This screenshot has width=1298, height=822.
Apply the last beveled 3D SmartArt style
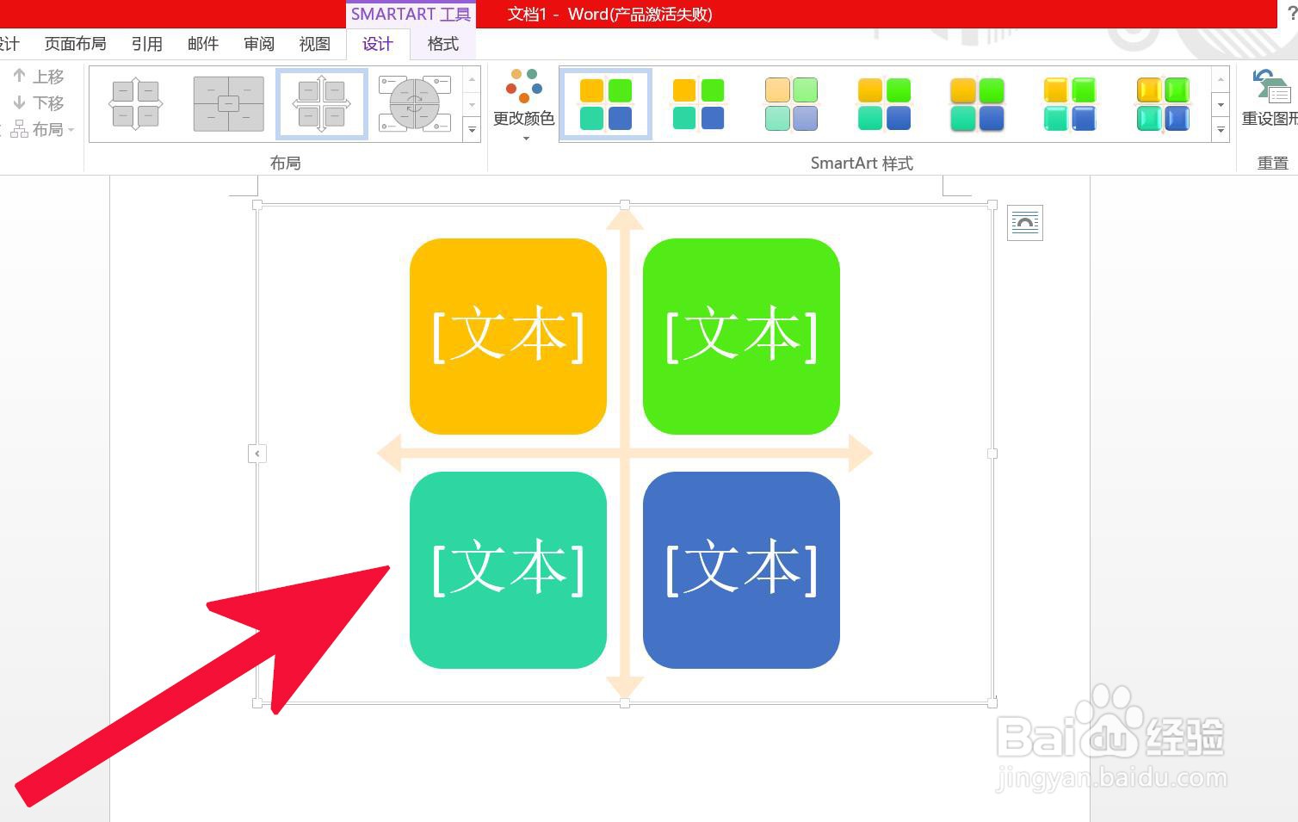coord(1163,104)
